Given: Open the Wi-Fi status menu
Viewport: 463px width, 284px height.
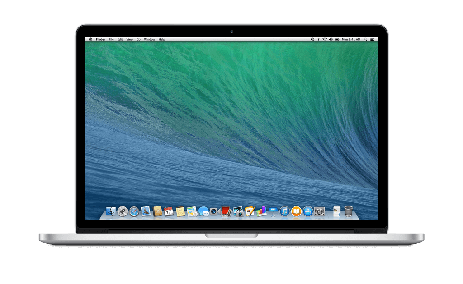Looking at the screenshot, I should (325, 39).
